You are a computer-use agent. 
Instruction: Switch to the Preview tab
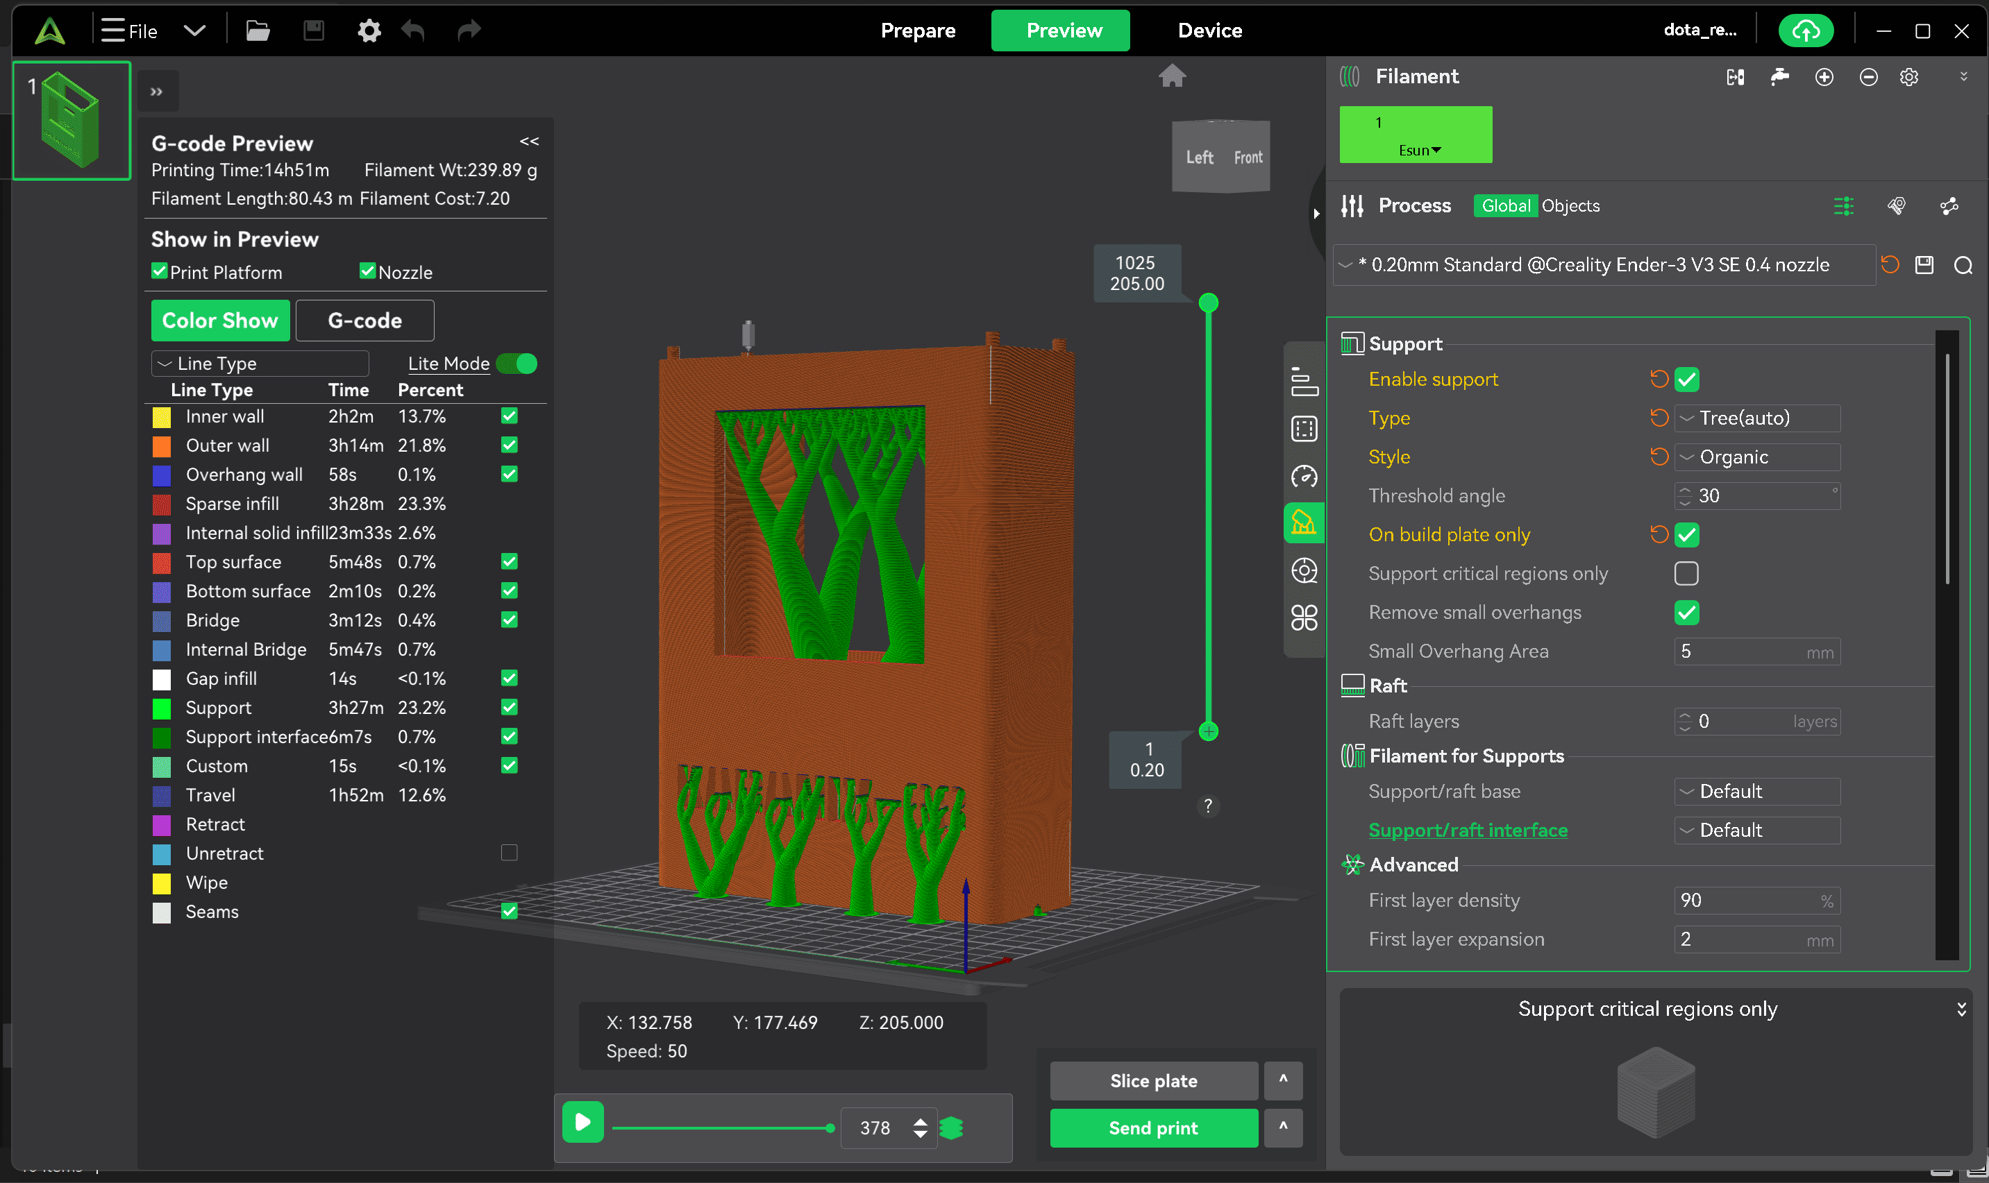pyautogui.click(x=1060, y=31)
